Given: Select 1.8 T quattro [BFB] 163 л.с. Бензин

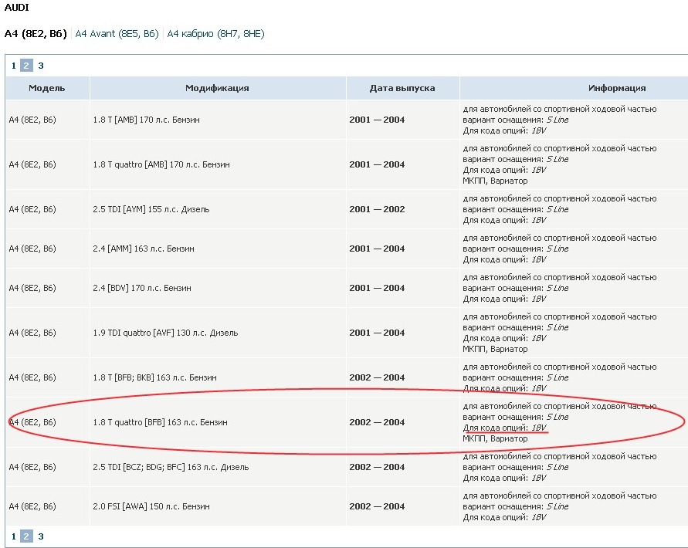Looking at the screenshot, I should [x=160, y=422].
